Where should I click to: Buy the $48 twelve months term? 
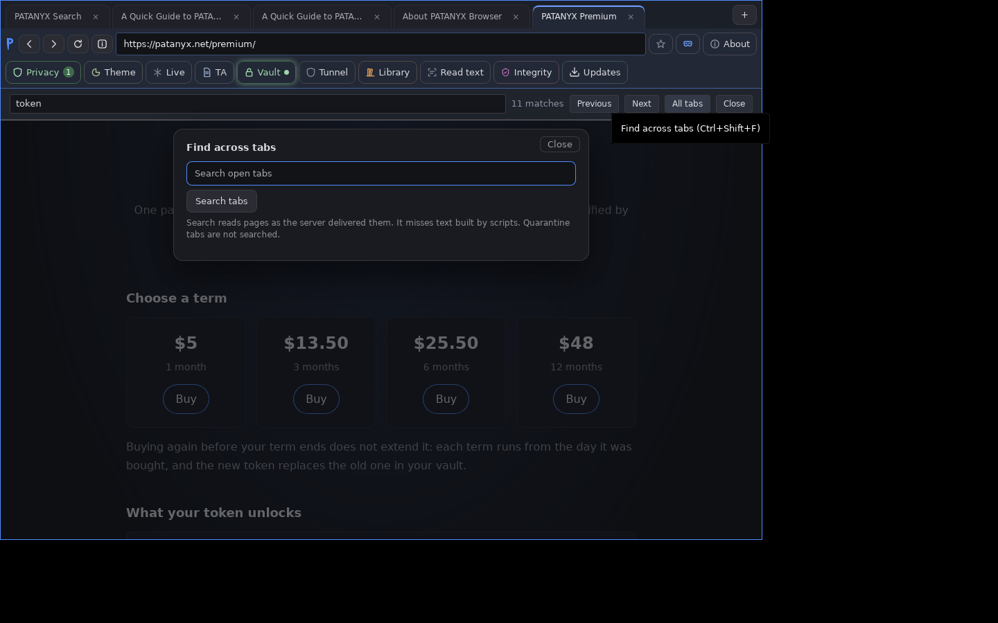pos(576,399)
